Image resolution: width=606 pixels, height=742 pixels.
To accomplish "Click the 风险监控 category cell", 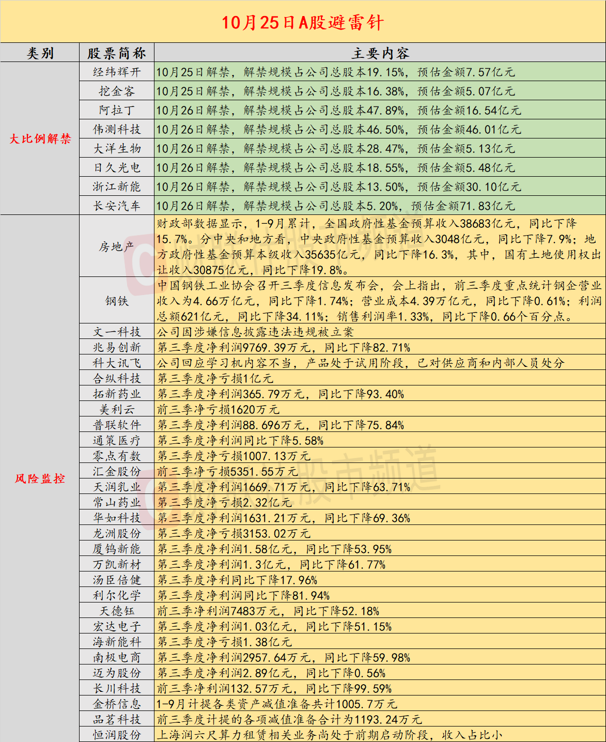I will click(40, 478).
